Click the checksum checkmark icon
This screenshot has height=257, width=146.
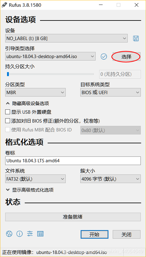pyautogui.click(x=104, y=57)
